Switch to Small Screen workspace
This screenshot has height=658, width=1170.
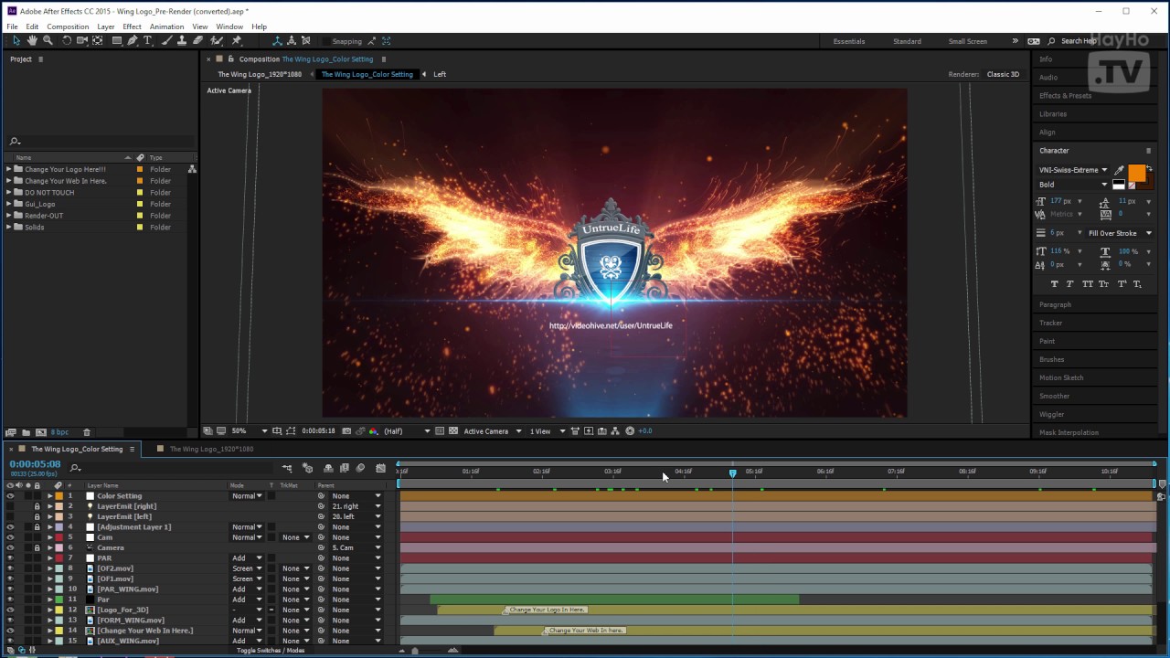968,41
